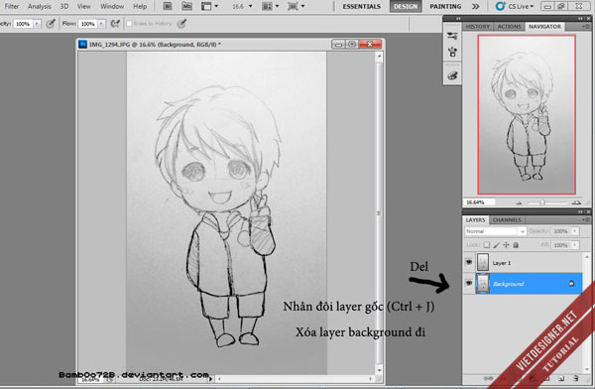Check the Erase to History checkbox

click(129, 24)
